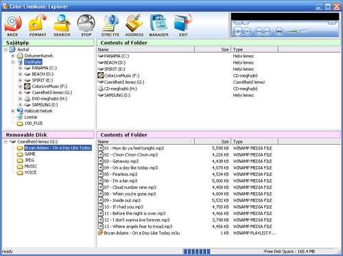Select Cserélhető lemez (G:) in upper tree
Screen dimensions: 343x256
coord(52,93)
